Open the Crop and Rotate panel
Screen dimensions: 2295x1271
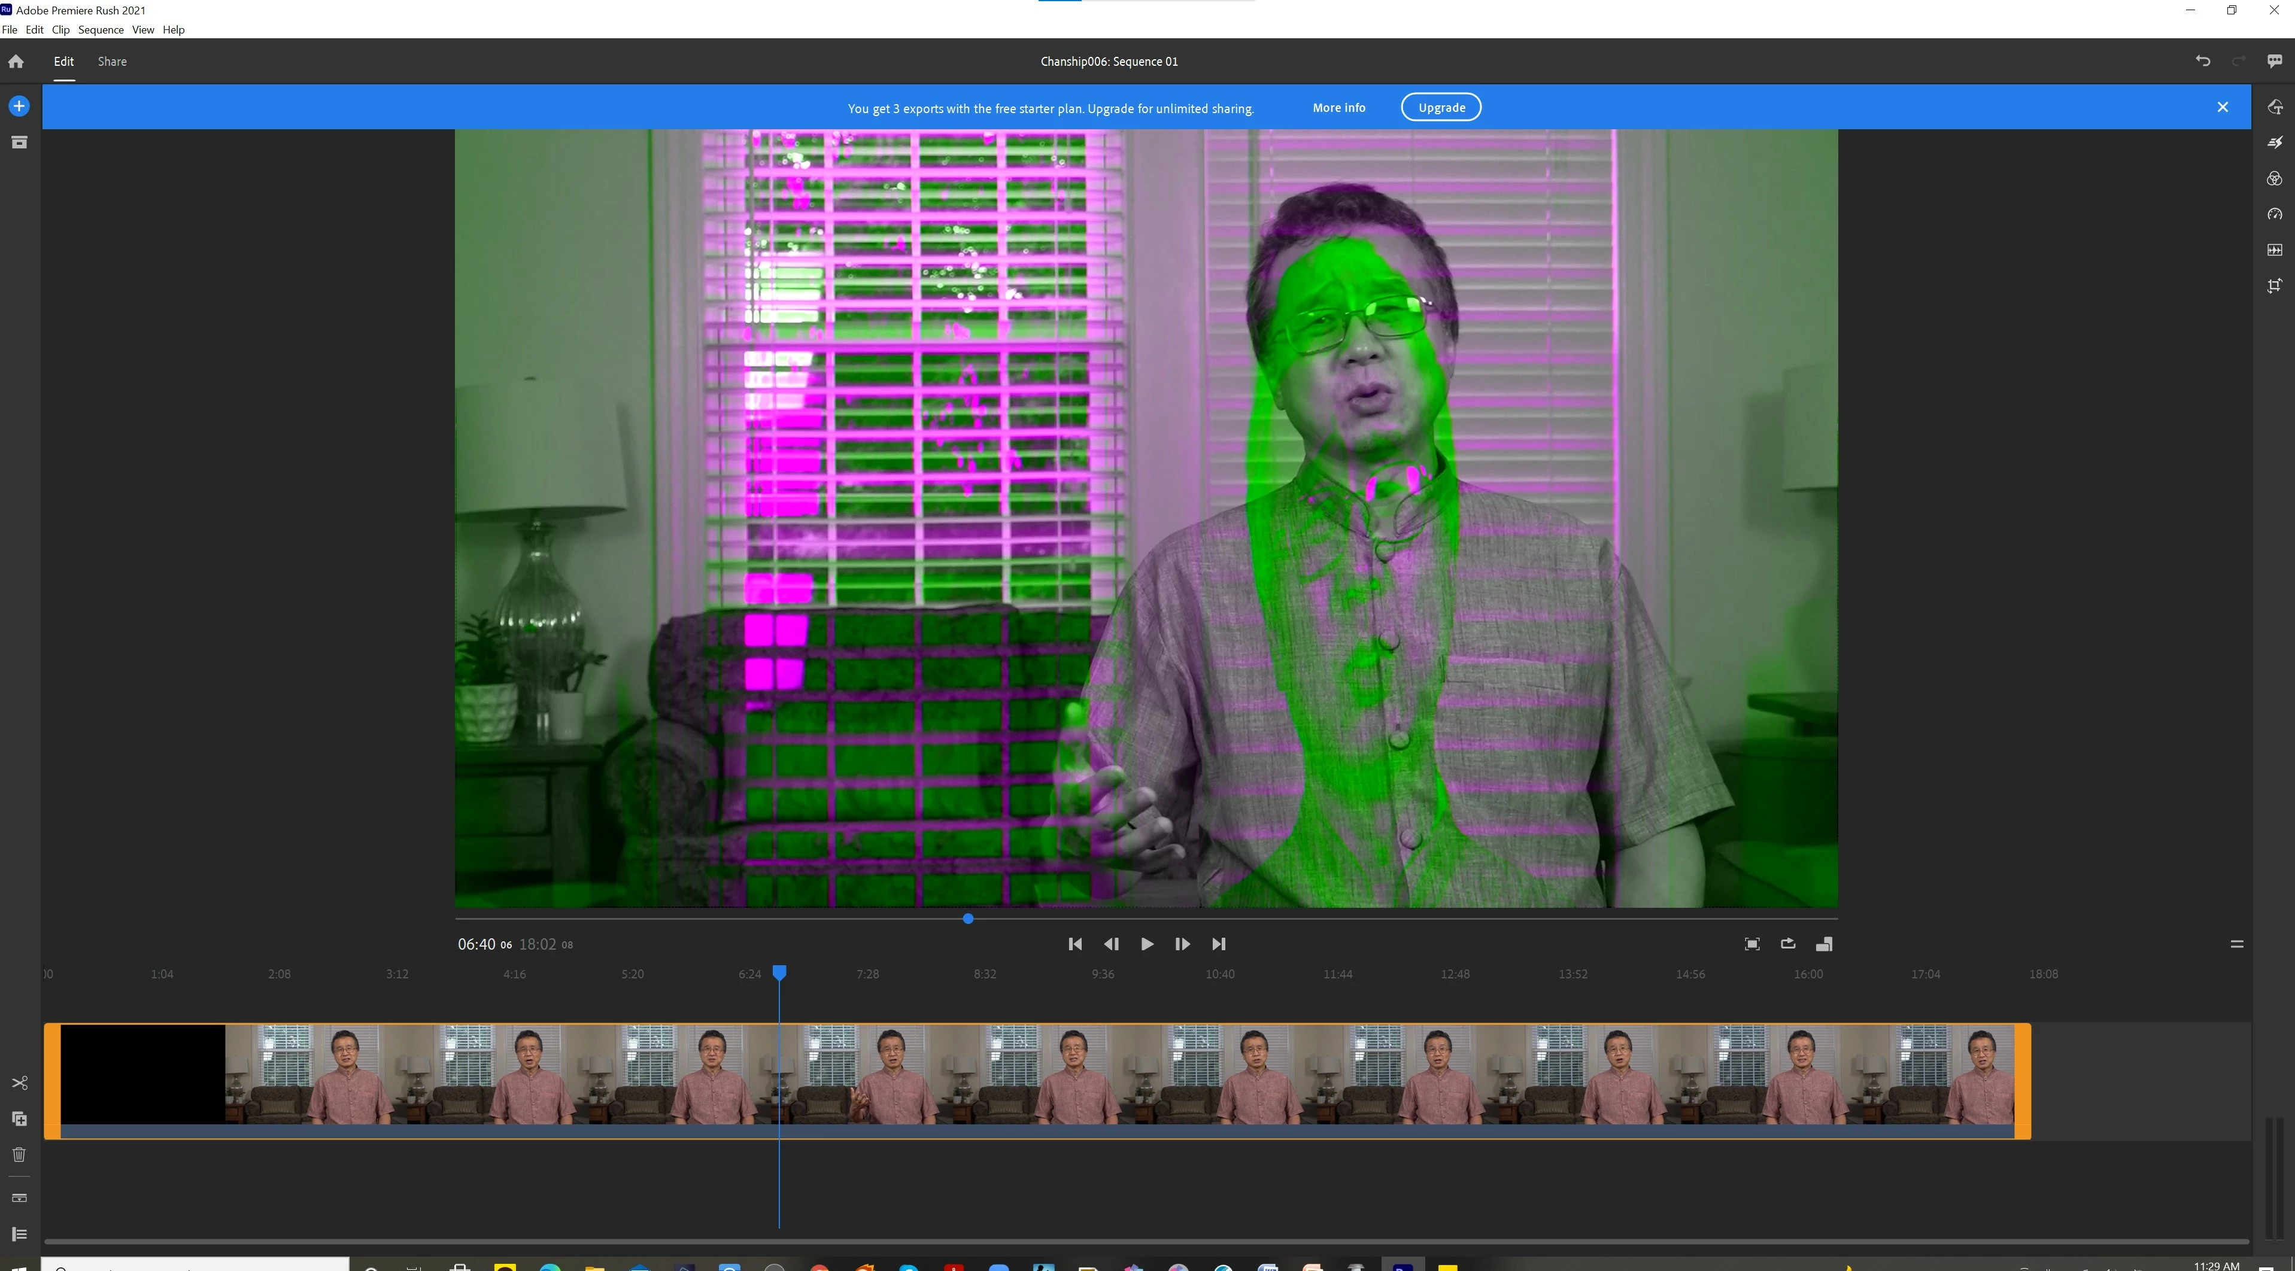2275,286
